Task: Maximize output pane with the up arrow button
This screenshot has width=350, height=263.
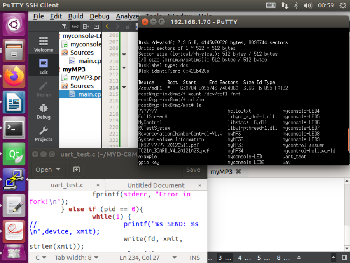Action: point(334,258)
